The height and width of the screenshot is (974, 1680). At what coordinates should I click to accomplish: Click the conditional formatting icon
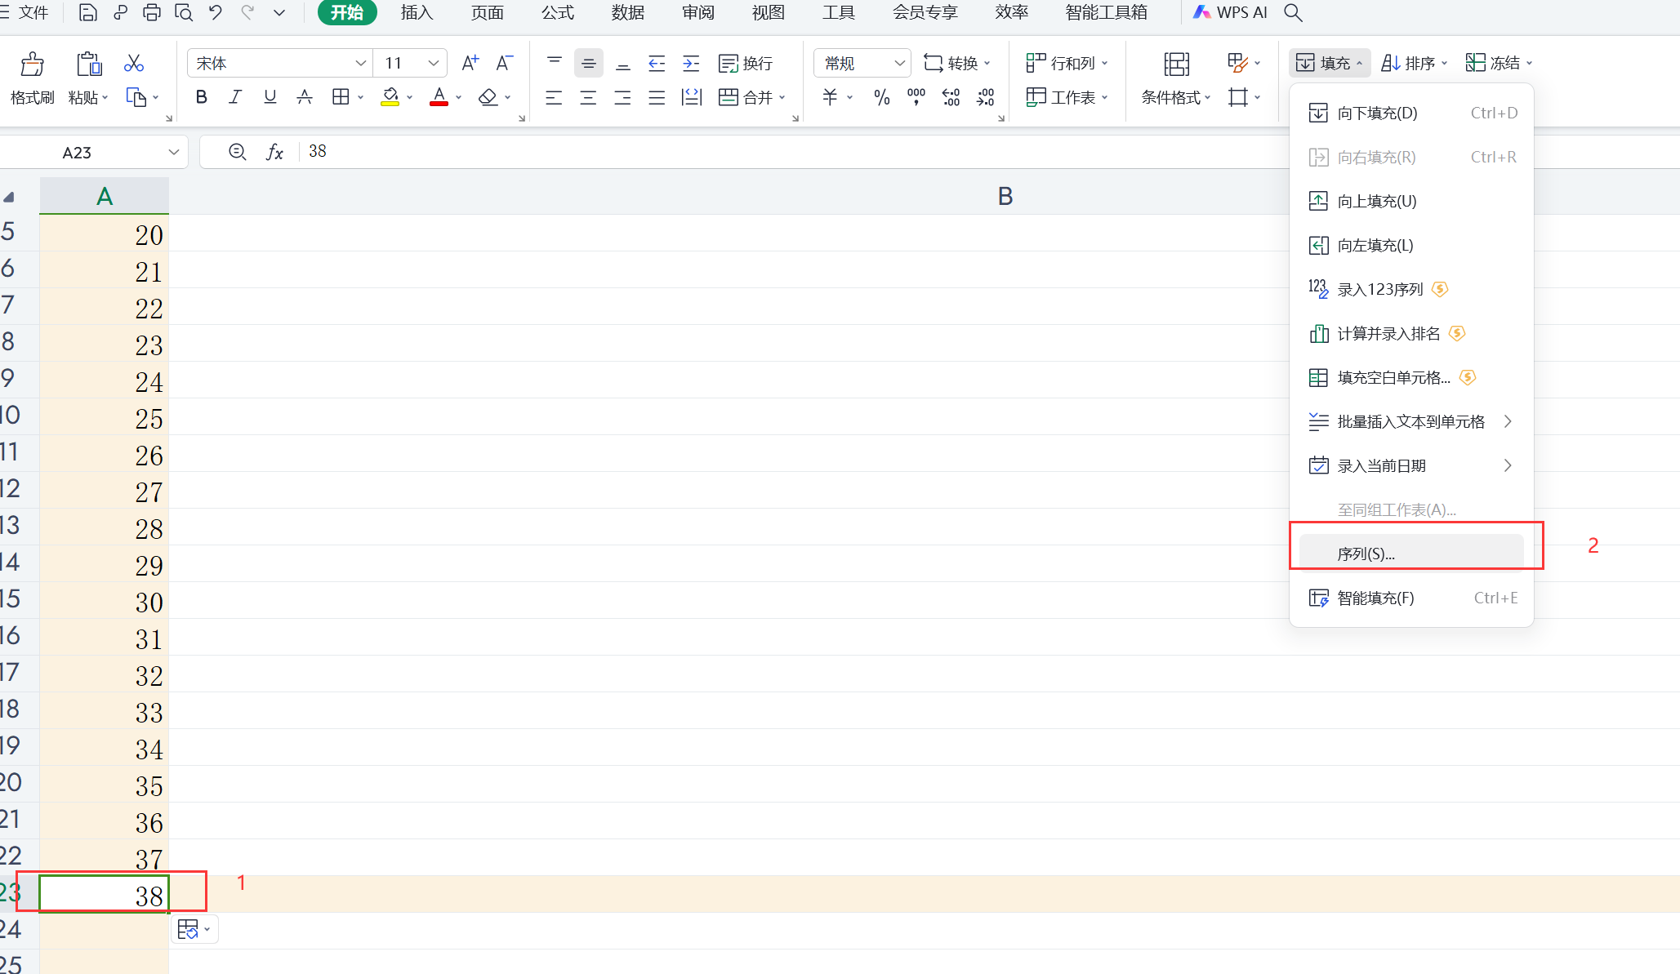(1176, 64)
